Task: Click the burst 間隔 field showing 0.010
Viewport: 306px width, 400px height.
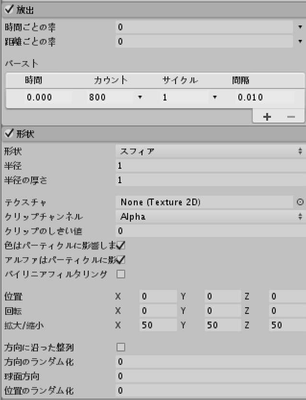Action: [x=264, y=98]
